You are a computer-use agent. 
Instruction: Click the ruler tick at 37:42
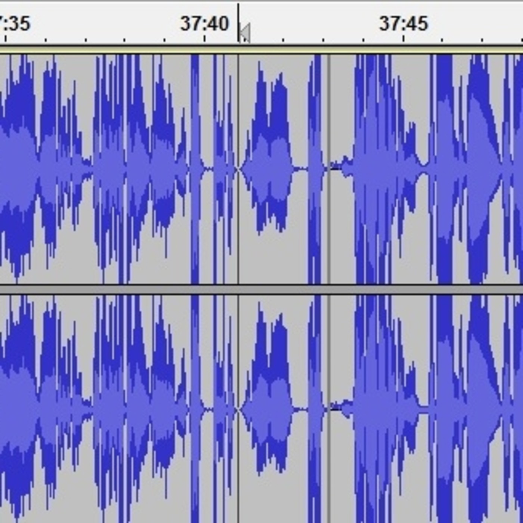point(284,40)
